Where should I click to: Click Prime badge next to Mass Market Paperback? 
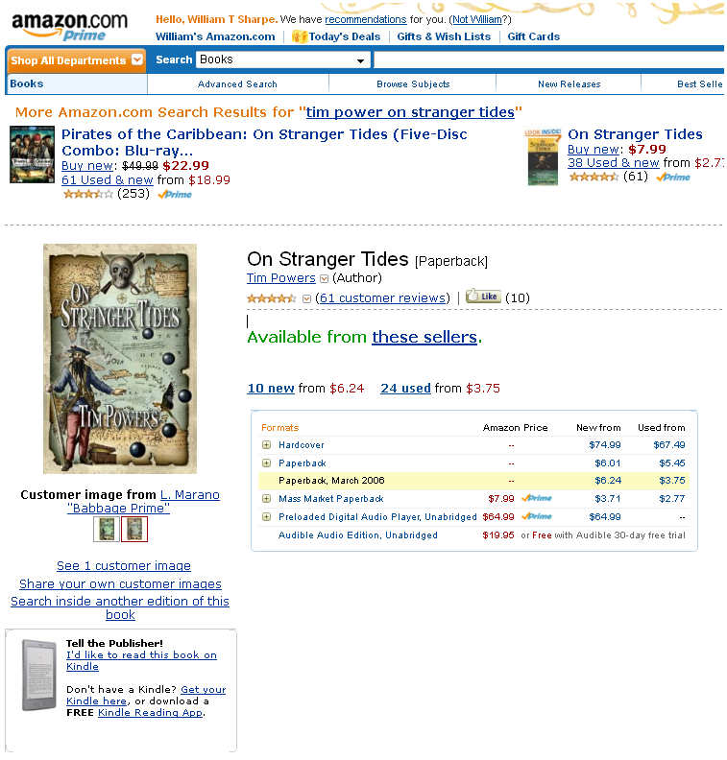(537, 498)
